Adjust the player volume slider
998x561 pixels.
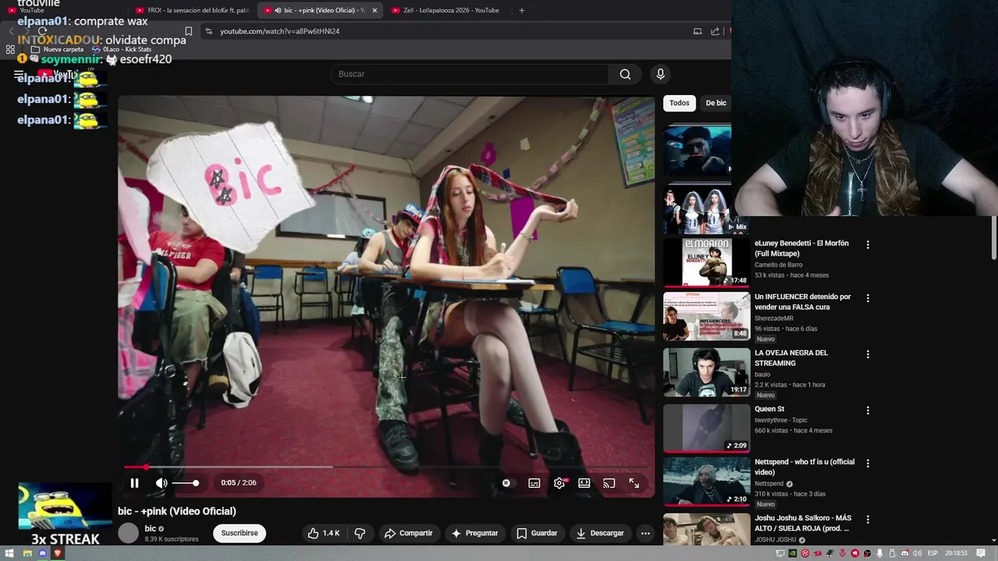pos(186,483)
